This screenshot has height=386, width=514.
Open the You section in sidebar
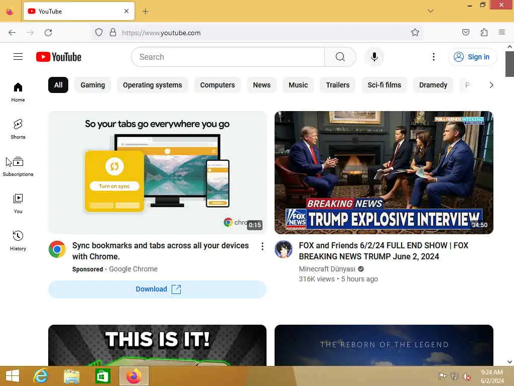tap(18, 204)
